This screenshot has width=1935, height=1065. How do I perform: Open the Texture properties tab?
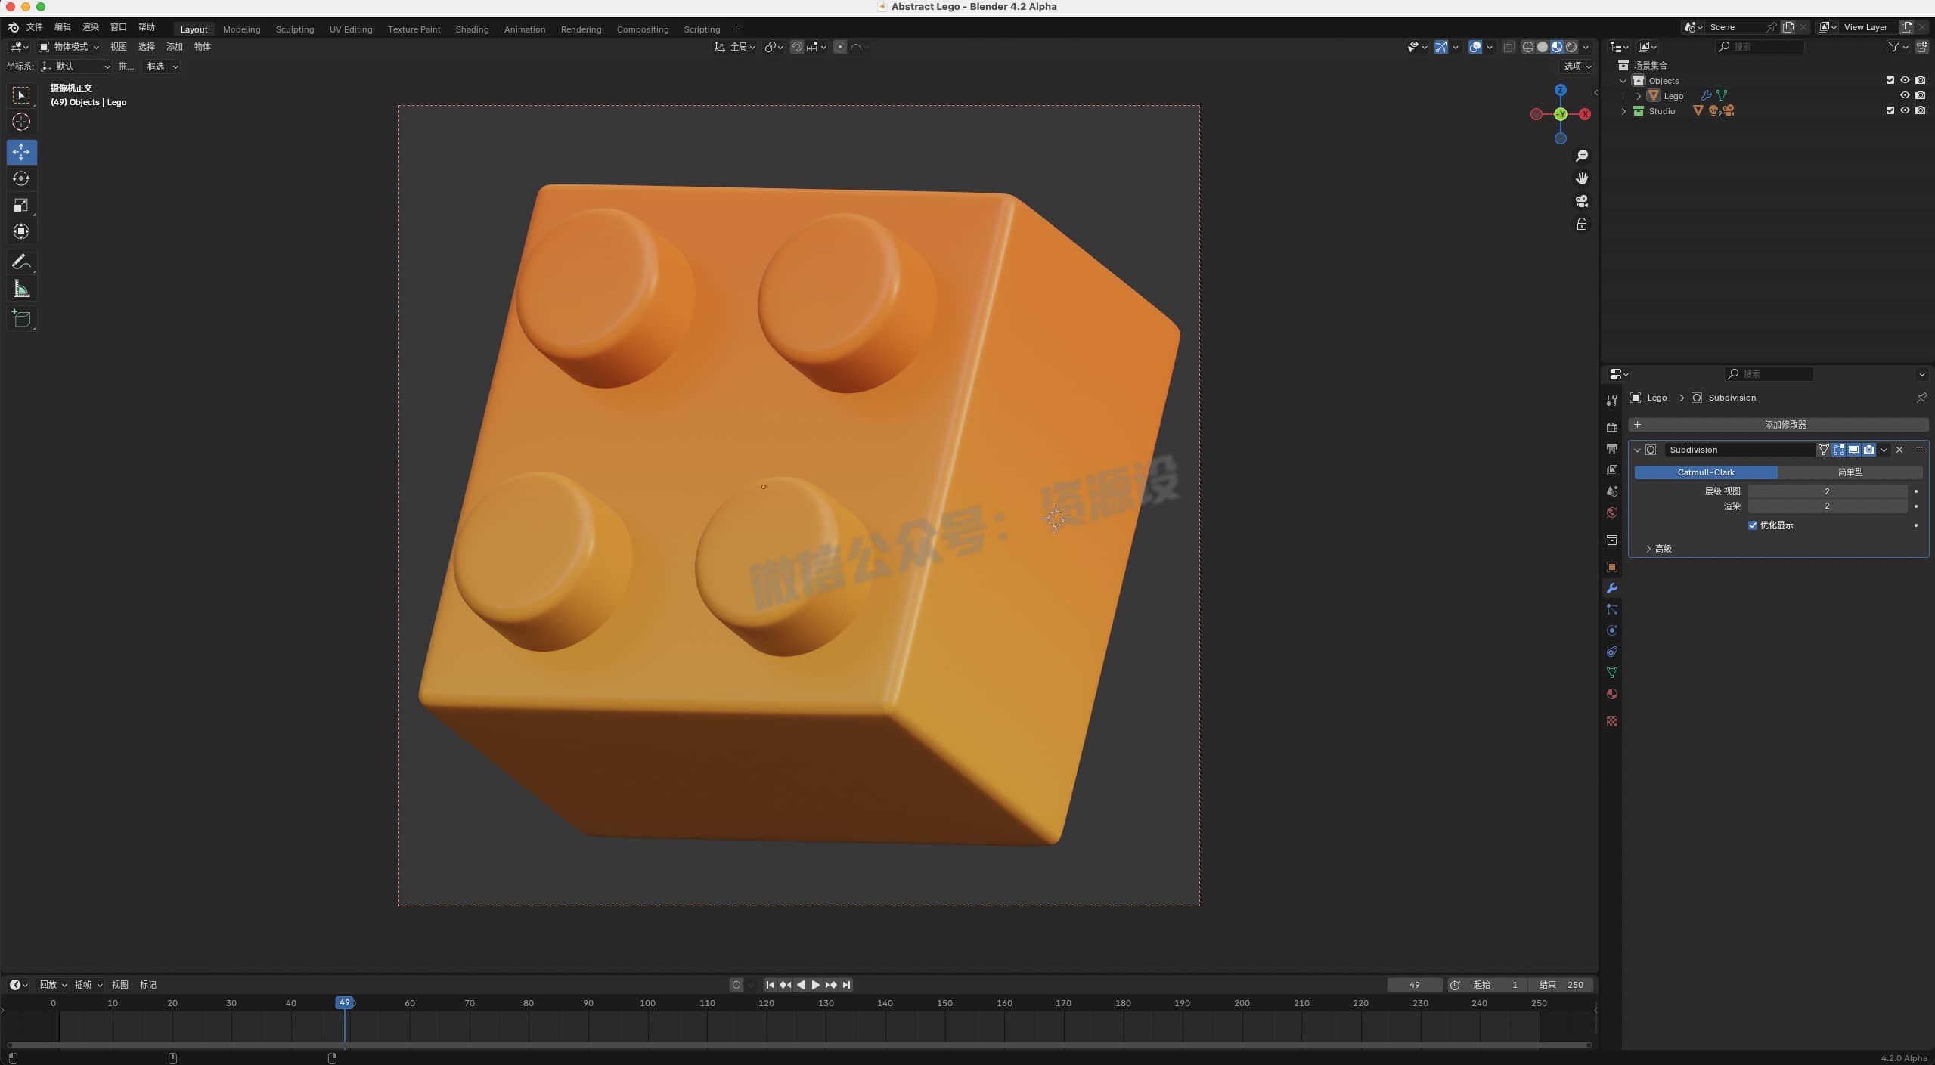[x=1611, y=721]
